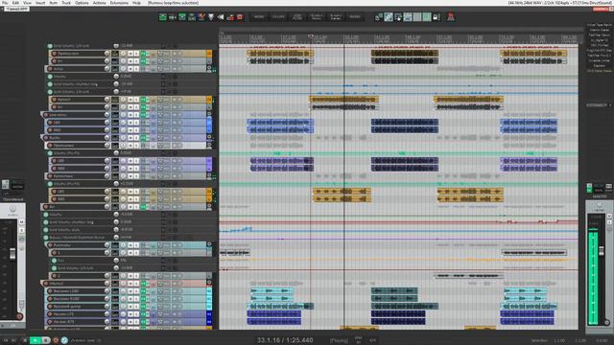
Task: Open the Extensions menu
Action: click(119, 3)
